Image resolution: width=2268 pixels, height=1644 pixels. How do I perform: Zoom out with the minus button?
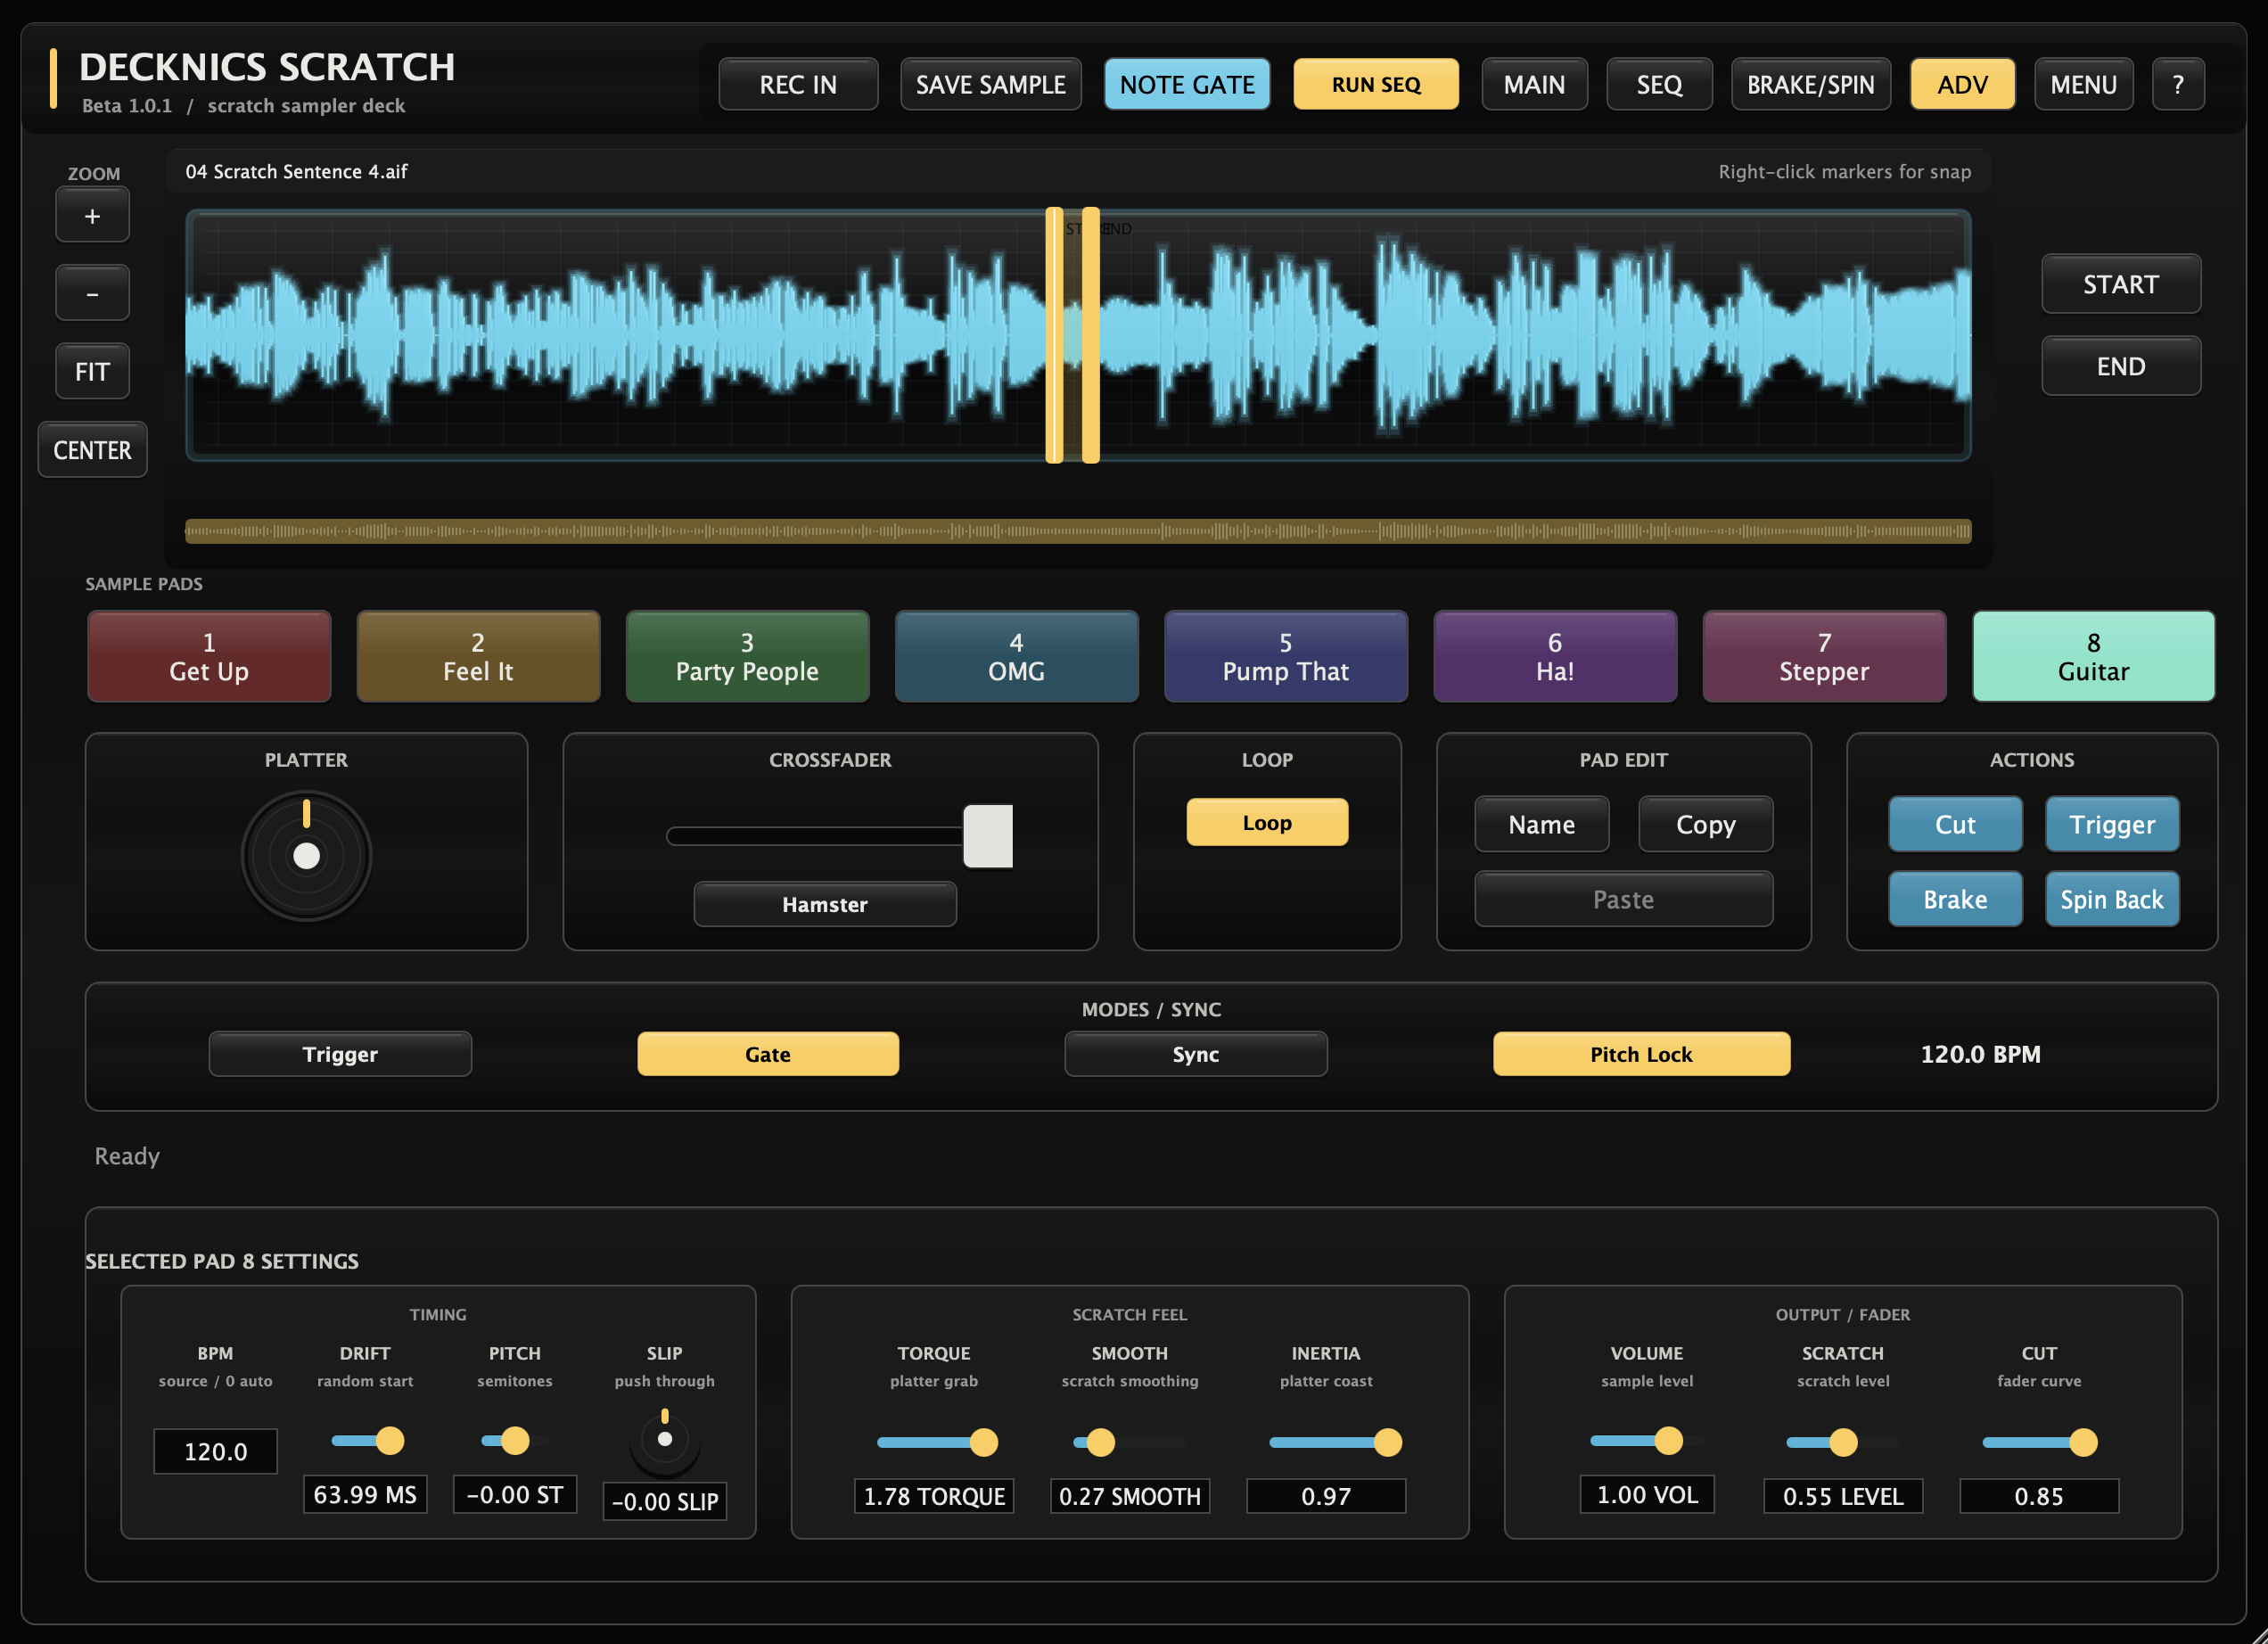coord(92,293)
